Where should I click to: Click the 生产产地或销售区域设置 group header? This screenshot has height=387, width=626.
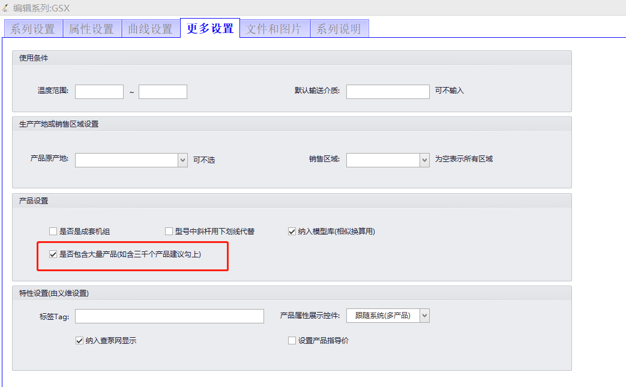[x=292, y=124]
